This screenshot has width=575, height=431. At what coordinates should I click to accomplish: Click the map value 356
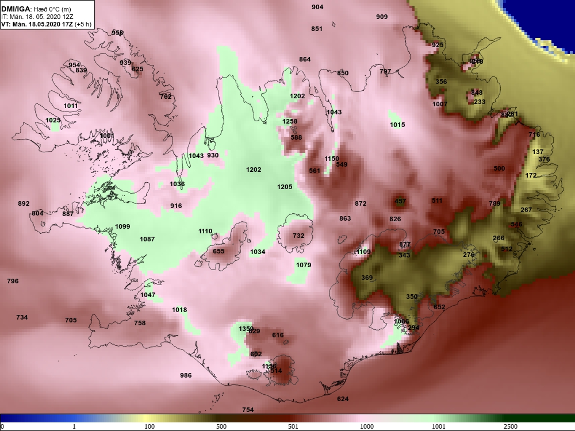[441, 82]
